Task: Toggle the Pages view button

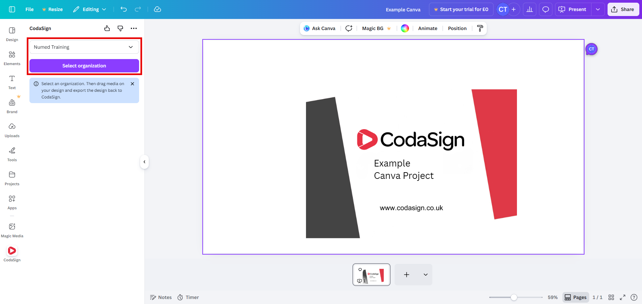Action: coord(575,297)
